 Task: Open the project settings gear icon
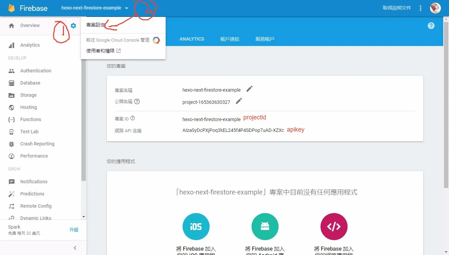[x=73, y=25]
